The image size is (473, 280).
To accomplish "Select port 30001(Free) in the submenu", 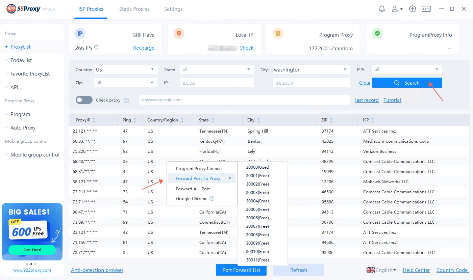I will (x=257, y=175).
